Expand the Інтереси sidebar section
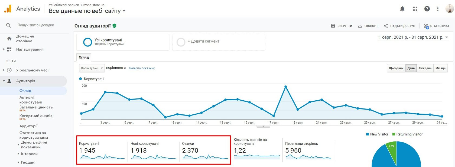The width and height of the screenshot is (455, 167). [x=29, y=154]
